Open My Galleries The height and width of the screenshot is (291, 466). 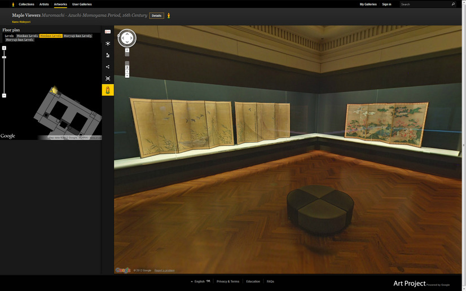(368, 5)
